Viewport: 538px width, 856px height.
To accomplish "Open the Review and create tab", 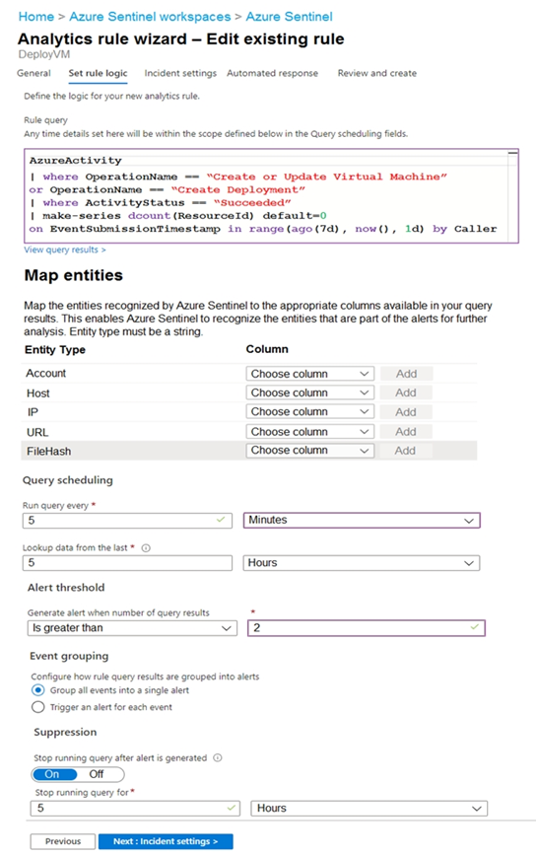I will [x=377, y=73].
